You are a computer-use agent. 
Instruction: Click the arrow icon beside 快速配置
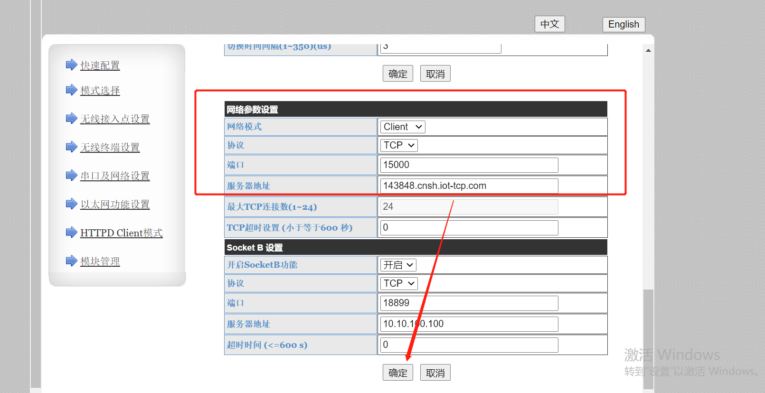71,65
